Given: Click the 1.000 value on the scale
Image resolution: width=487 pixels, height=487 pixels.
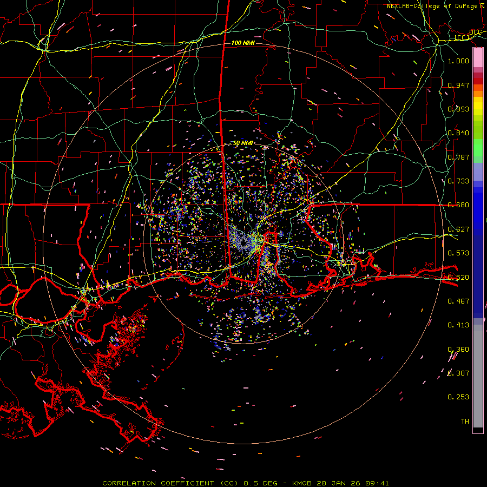Looking at the screenshot, I should tap(458, 61).
